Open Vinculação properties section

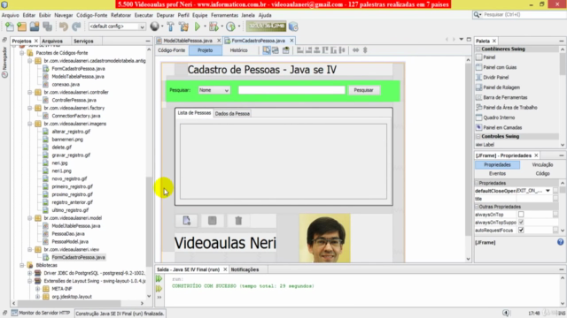(542, 165)
